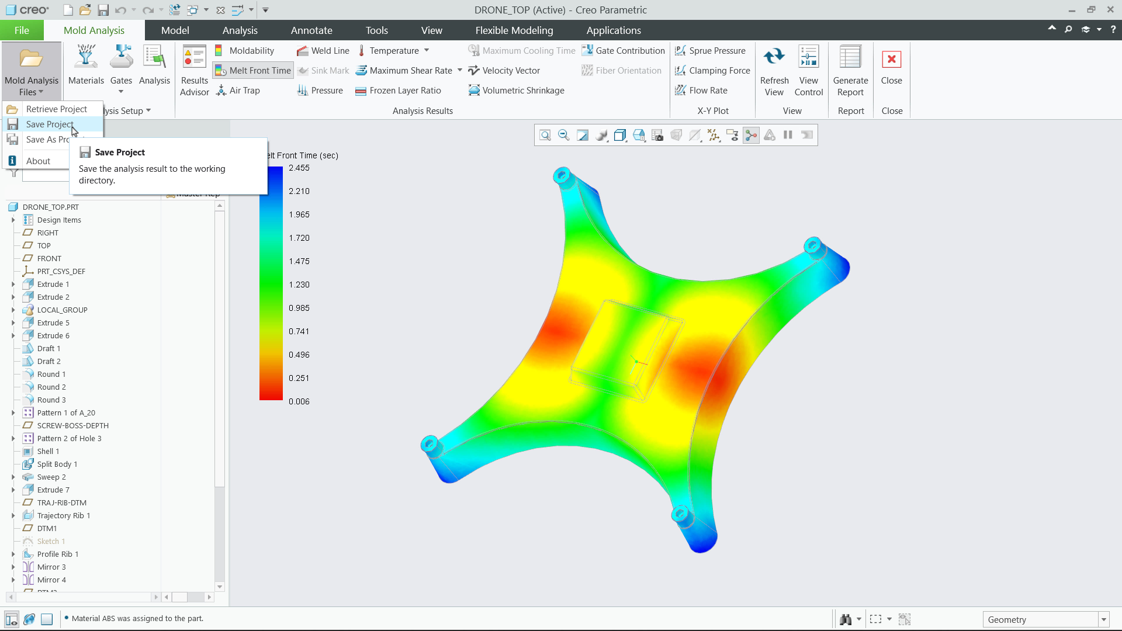Open the Flexible Modeling tab
This screenshot has width=1122, height=631.
(514, 30)
